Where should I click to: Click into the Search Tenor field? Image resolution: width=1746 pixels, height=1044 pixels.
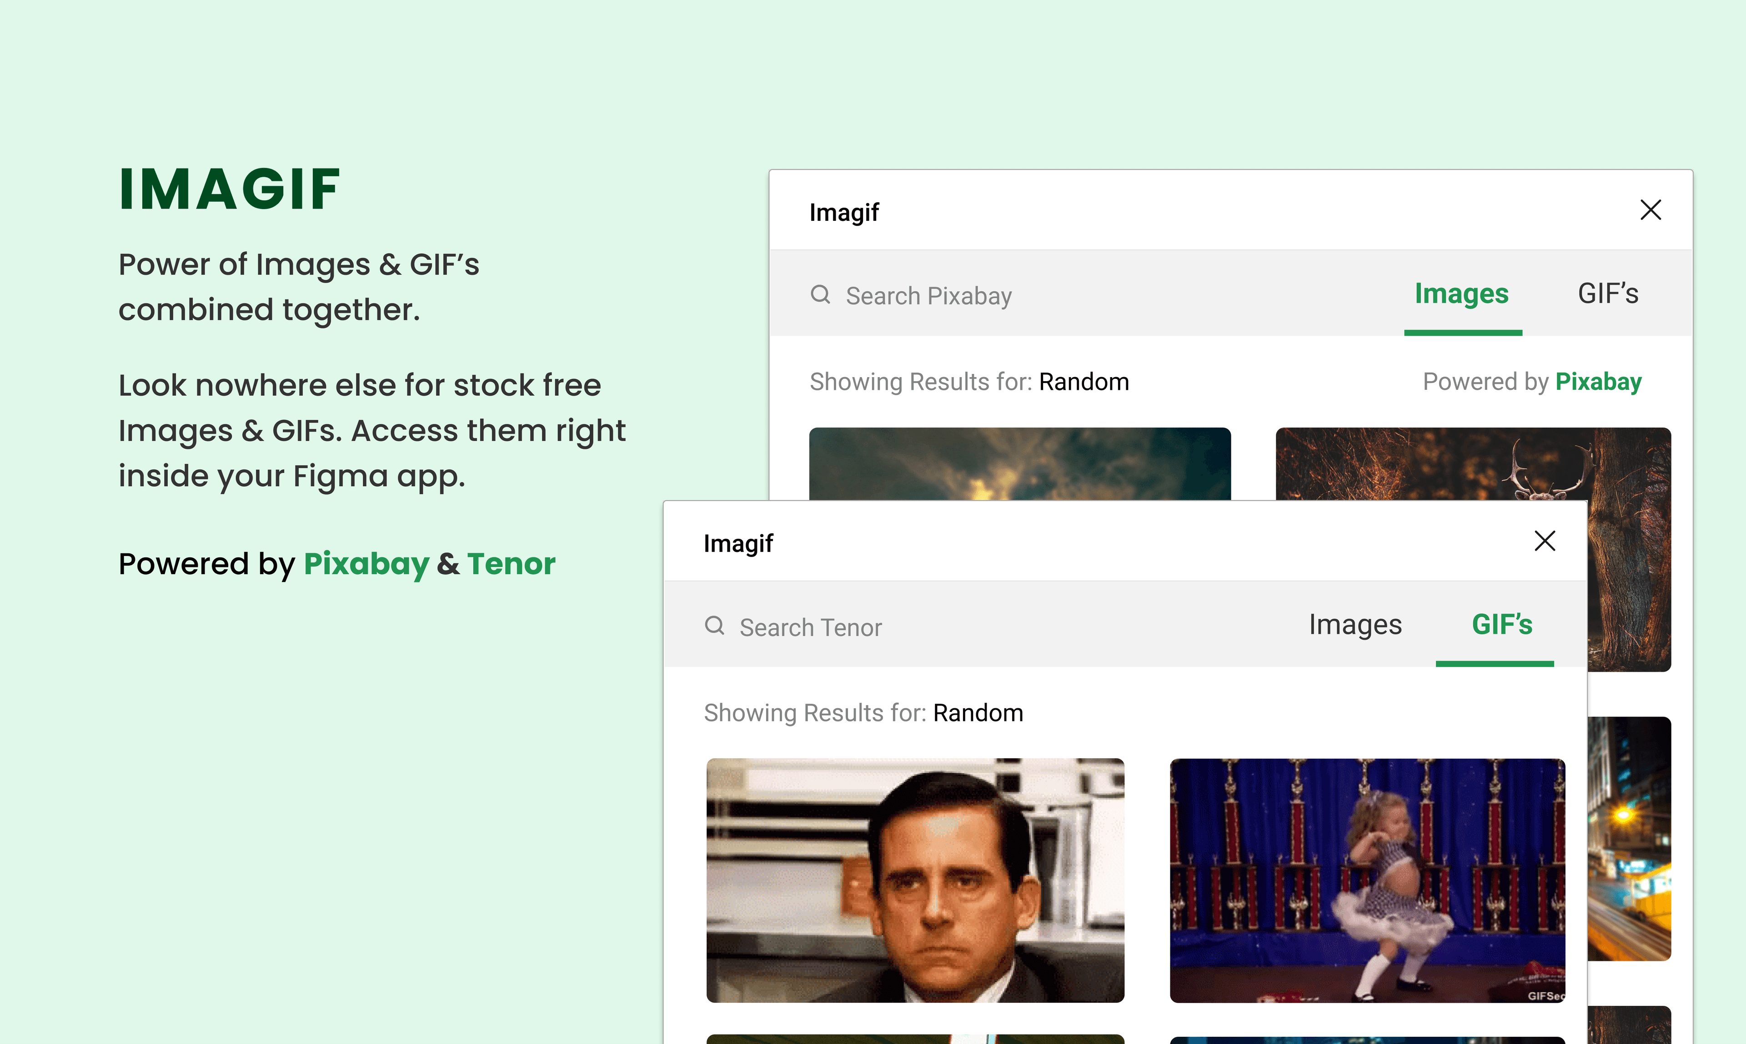pyautogui.click(x=810, y=627)
